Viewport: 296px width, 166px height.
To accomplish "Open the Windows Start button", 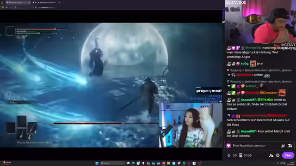I will click(x=97, y=163).
